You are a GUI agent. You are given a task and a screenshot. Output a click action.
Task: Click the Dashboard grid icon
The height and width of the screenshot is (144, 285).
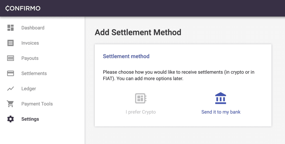pos(11,28)
